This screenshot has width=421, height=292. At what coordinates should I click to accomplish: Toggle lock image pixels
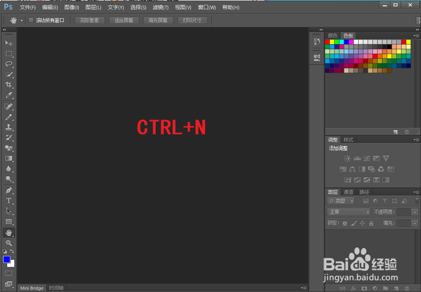[354, 223]
